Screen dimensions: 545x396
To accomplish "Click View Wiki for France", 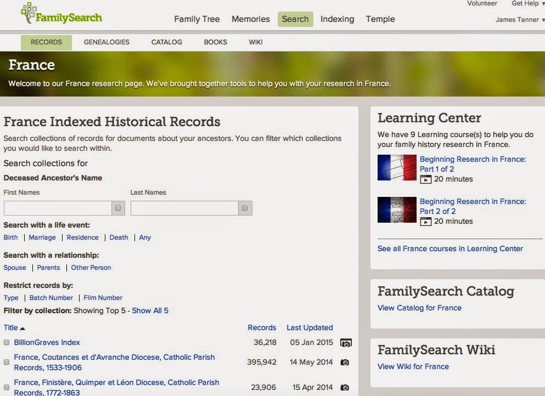I will pos(413,367).
